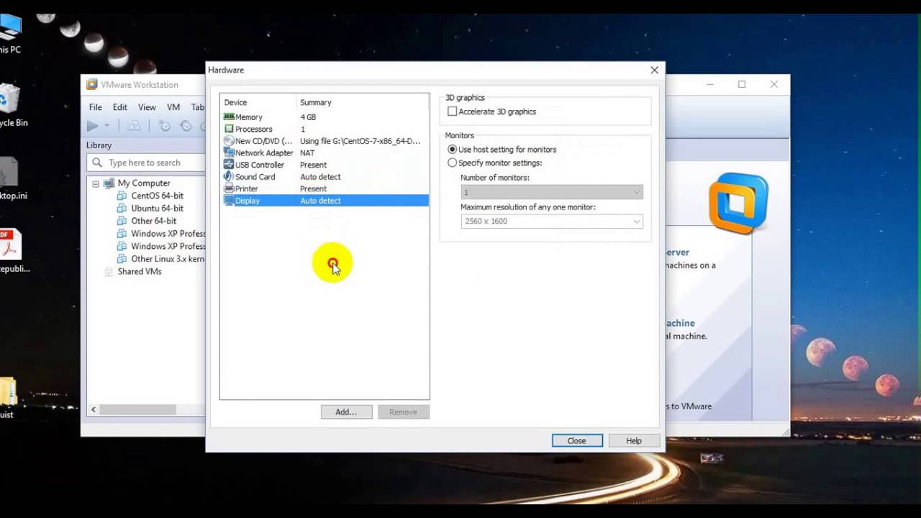Select the USB Controller device icon
Screen dimensions: 921x518
[x=229, y=165]
